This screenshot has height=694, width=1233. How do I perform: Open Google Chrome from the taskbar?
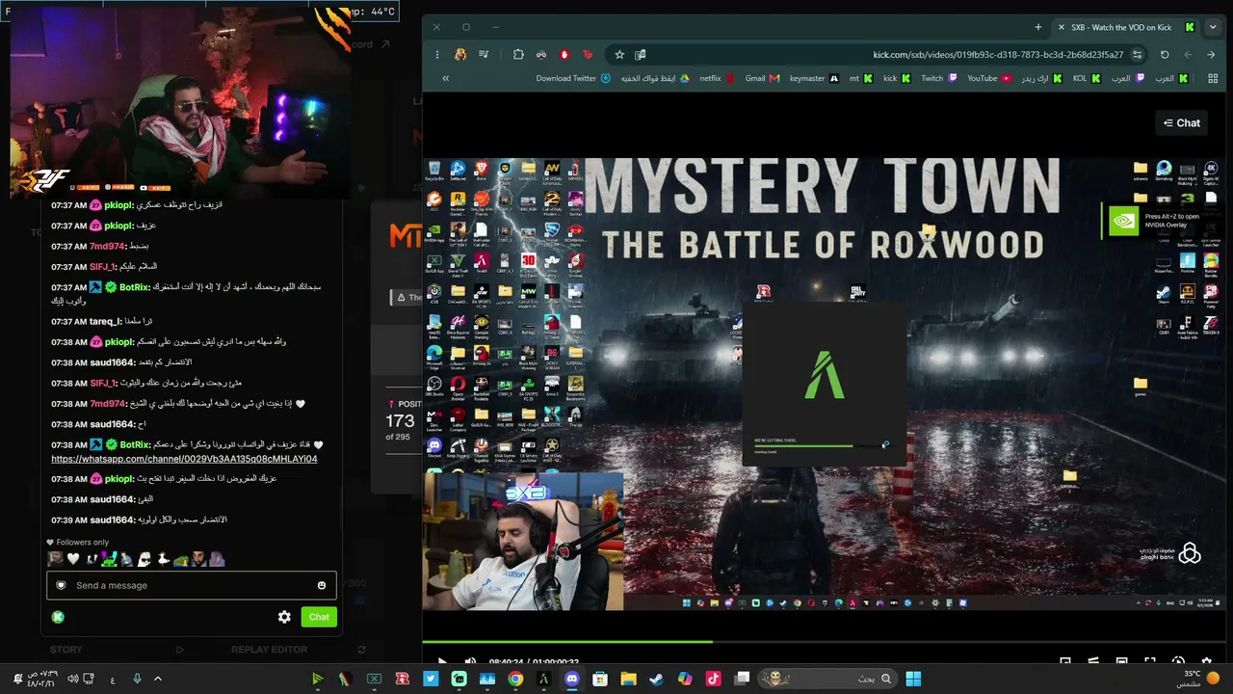[515, 679]
